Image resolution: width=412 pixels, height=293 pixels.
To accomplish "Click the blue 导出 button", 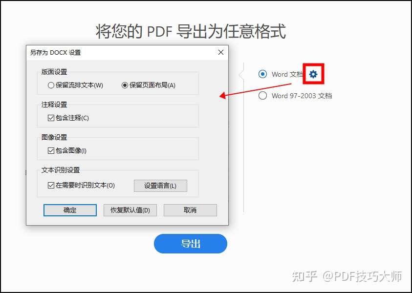I will coord(191,244).
